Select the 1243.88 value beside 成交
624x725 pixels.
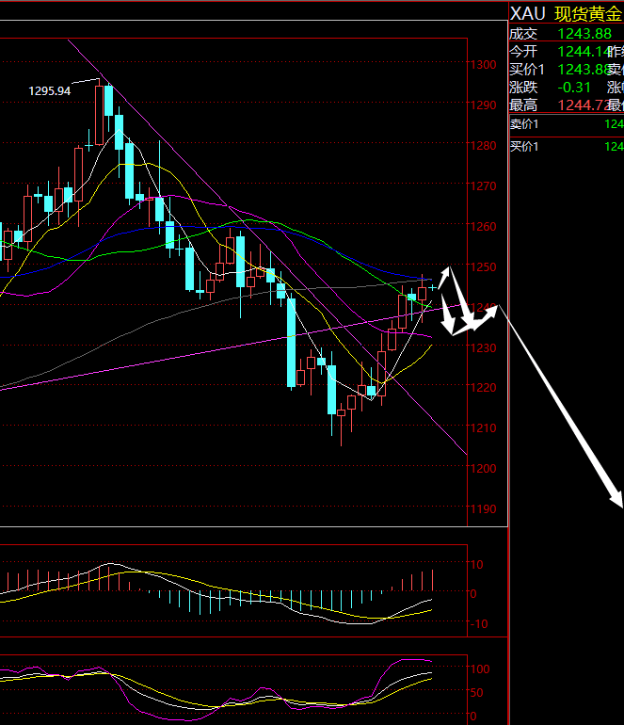click(584, 34)
